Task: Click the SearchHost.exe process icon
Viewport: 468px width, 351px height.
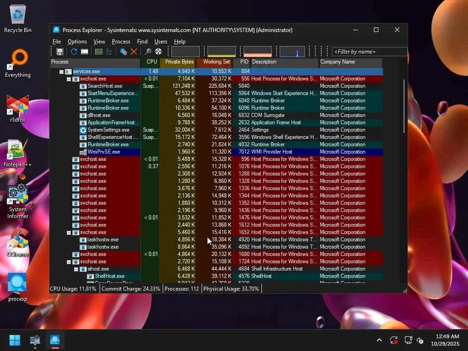Action: coord(83,86)
